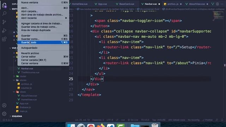Choose Abrir carpeta... menu entry

43,11
